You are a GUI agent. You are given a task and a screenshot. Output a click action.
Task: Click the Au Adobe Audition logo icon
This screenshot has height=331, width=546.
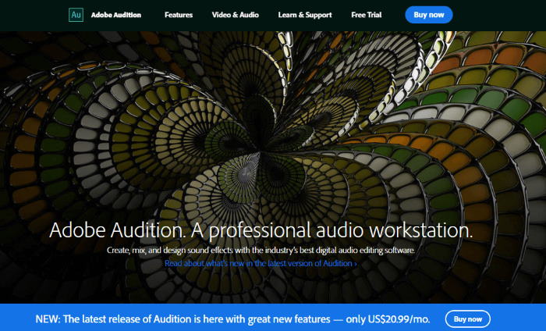point(76,15)
